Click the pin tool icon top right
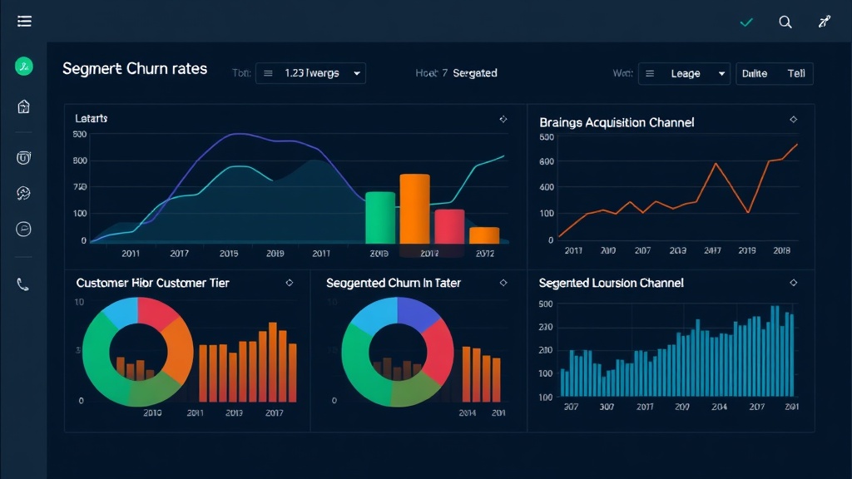Image resolution: width=852 pixels, height=479 pixels. pyautogui.click(x=825, y=22)
